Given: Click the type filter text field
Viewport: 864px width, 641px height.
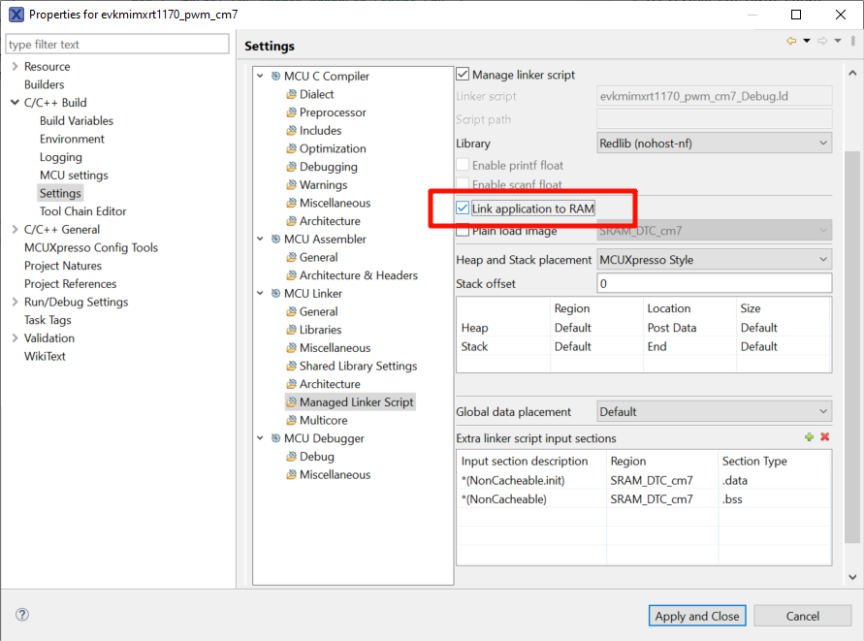Looking at the screenshot, I should [x=116, y=45].
